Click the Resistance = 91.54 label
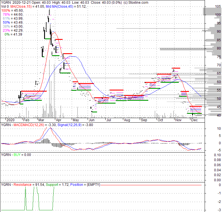 pyautogui.click(x=29, y=185)
